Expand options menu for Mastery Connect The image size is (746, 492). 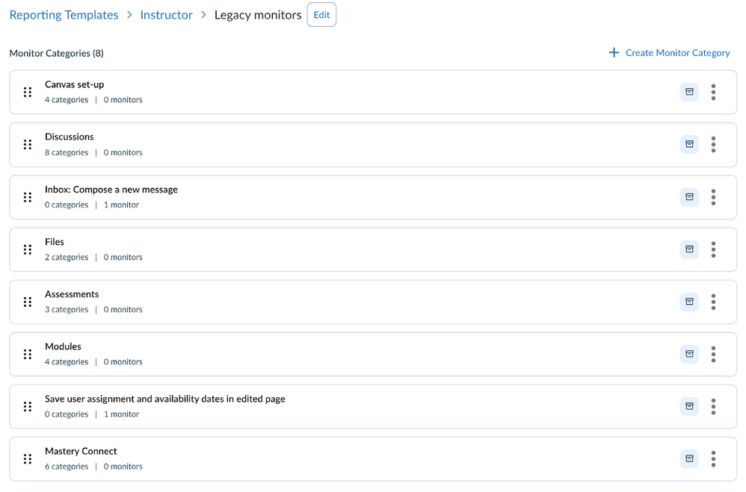coord(713,458)
